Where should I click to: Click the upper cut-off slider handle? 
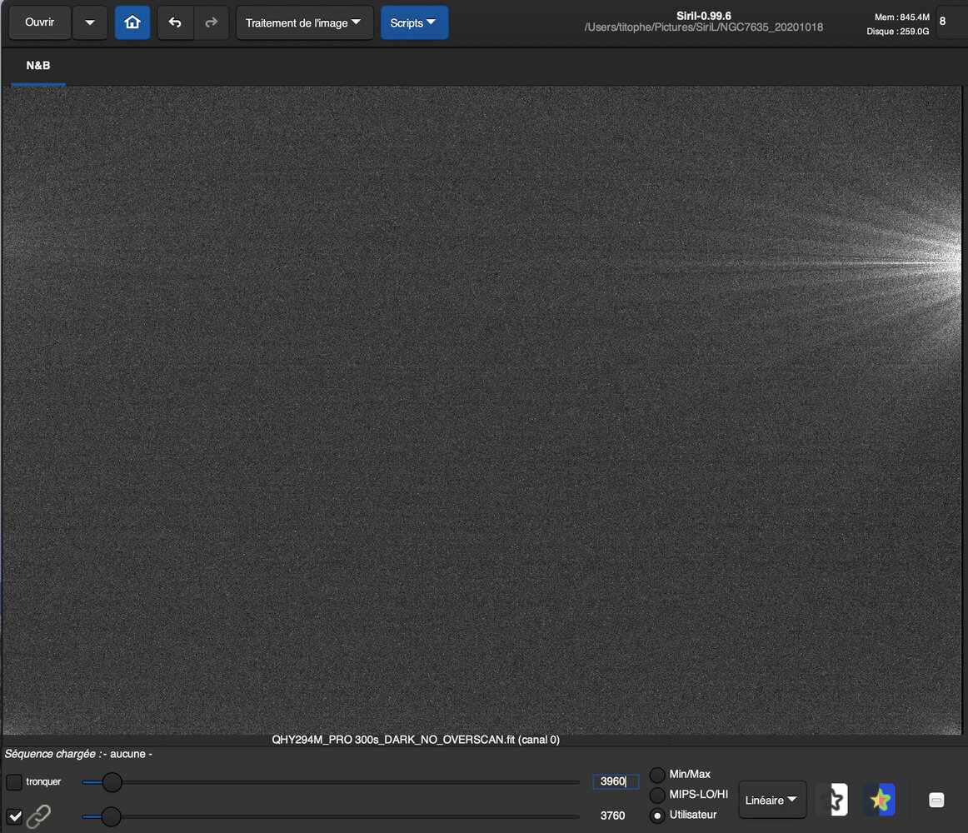112,782
